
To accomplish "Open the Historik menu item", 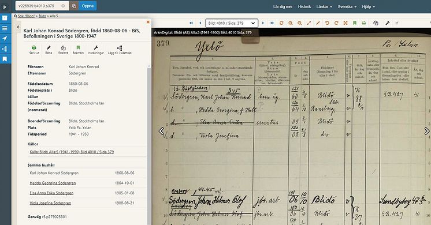I will tap(304, 6).
